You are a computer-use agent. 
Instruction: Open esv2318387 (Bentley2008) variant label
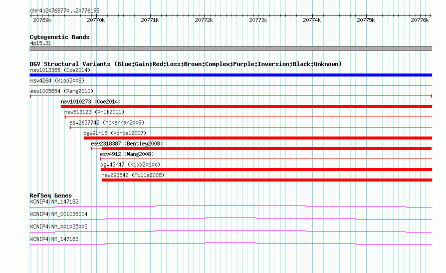tap(127, 143)
